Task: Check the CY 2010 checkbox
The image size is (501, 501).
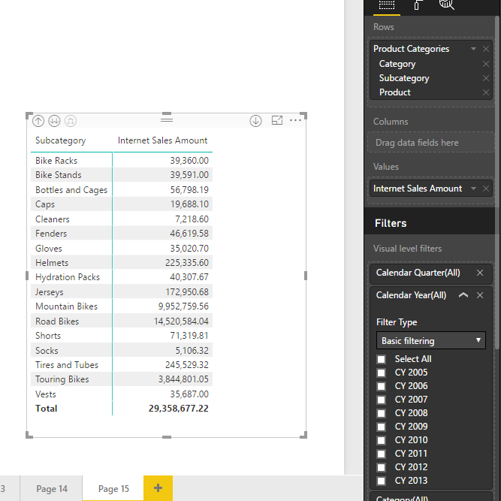Action: [x=381, y=440]
